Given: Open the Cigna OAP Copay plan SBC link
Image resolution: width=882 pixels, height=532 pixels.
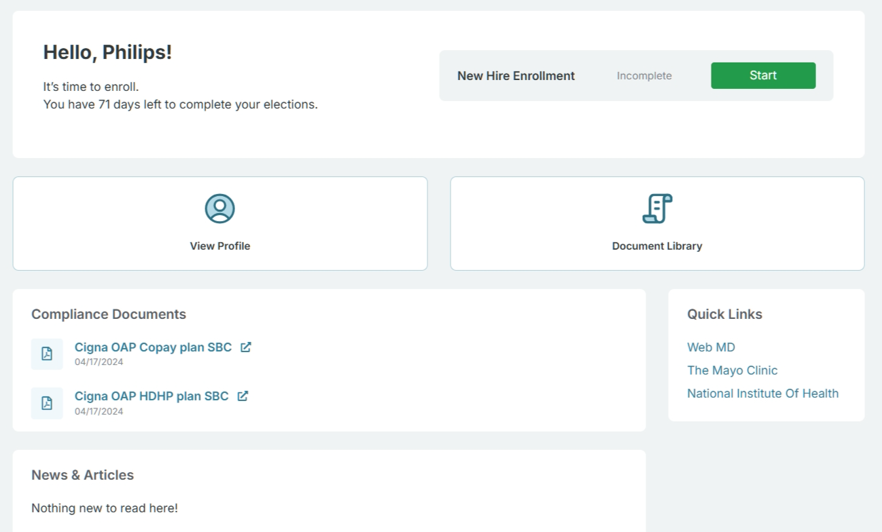Looking at the screenshot, I should point(153,347).
